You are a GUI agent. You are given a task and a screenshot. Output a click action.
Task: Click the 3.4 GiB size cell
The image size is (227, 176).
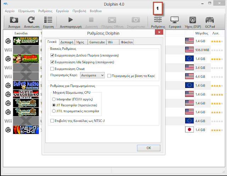coord(200,68)
